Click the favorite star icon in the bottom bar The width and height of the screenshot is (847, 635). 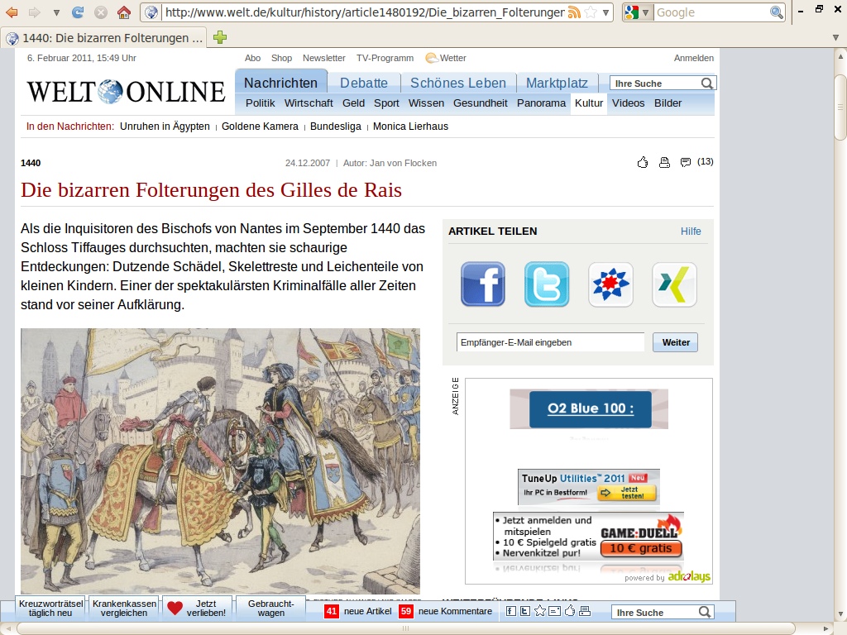pyautogui.click(x=539, y=611)
